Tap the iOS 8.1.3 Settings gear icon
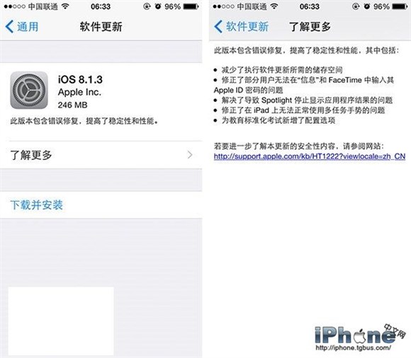The image size is (411, 358). (29, 91)
